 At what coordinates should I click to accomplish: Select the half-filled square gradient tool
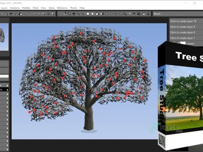tap(102, 14)
